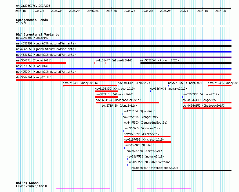Click the red bar under nsv5572756
The width and height of the screenshot is (239, 192).
click(147, 137)
